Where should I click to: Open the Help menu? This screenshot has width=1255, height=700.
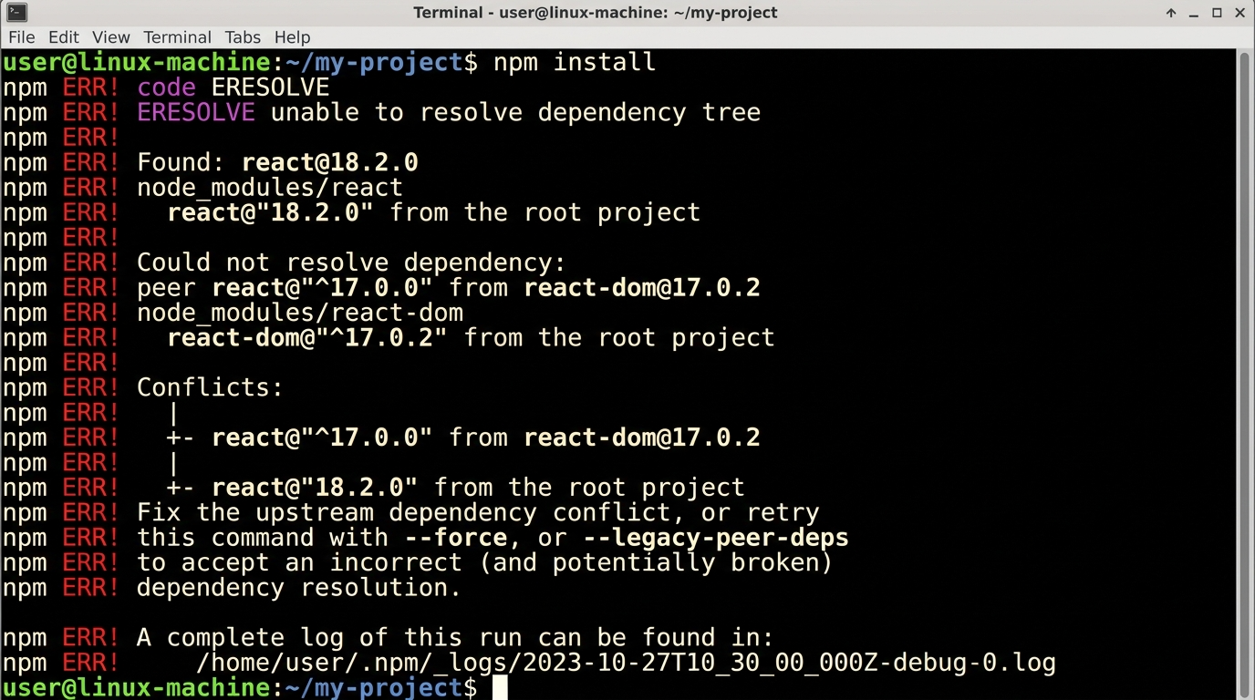pos(292,37)
